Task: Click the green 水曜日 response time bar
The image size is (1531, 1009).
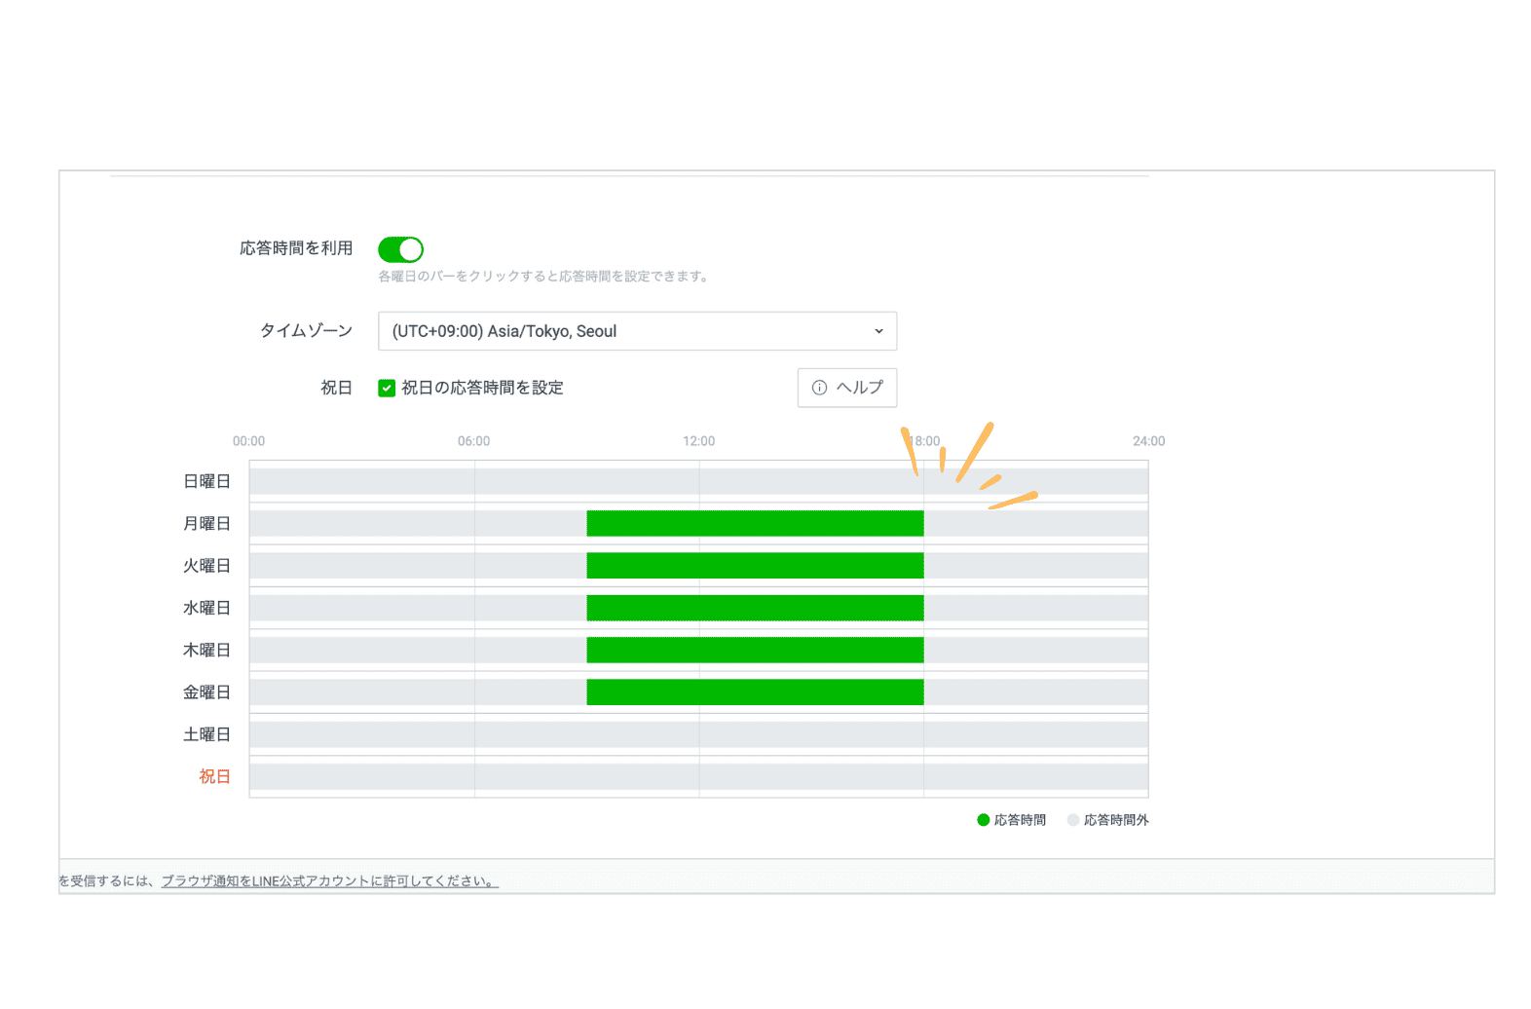Action: (x=755, y=608)
